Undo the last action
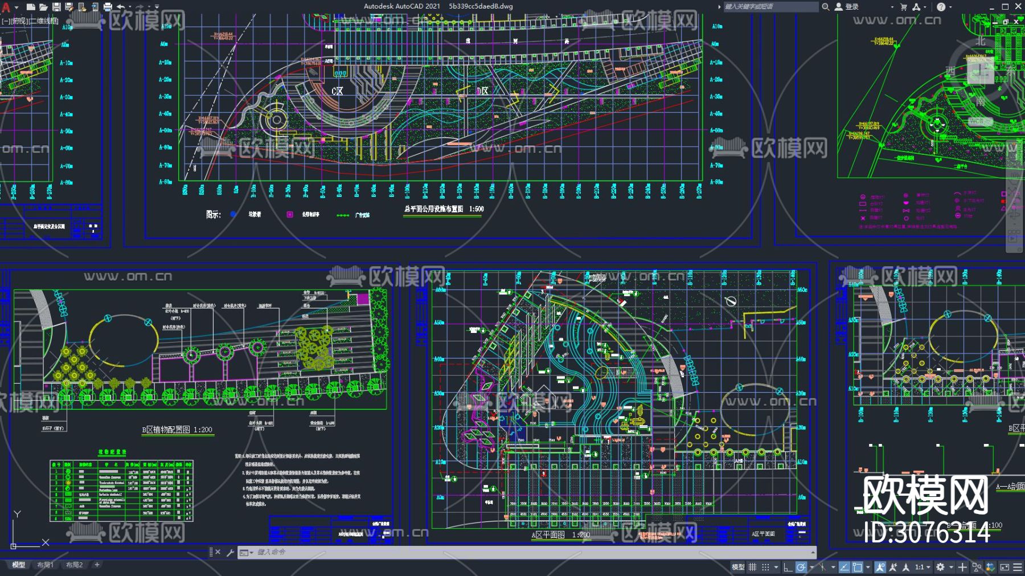The width and height of the screenshot is (1025, 576). pyautogui.click(x=121, y=7)
